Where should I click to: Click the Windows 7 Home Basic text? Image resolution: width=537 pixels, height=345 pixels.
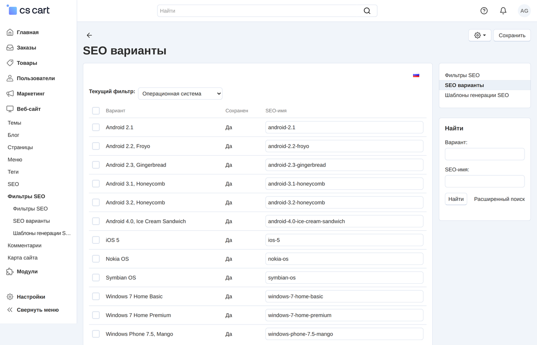point(134,297)
